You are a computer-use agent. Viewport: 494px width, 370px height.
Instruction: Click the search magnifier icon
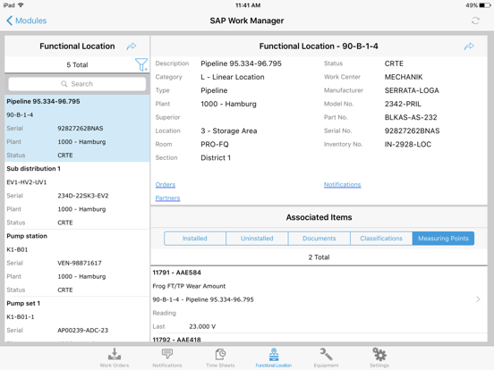pyautogui.click(x=64, y=84)
